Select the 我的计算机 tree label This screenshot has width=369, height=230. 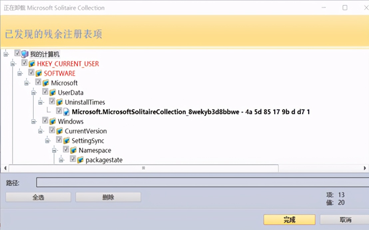click(45, 54)
